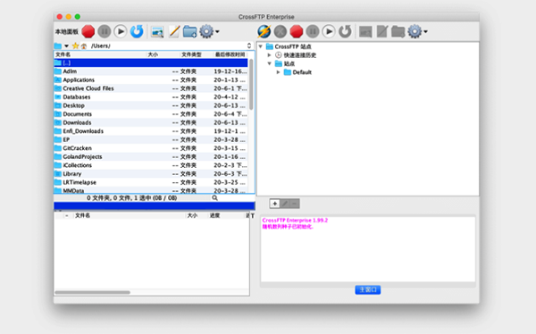Select the EP folder
Viewport: 536px width, 334px height.
coord(151,140)
